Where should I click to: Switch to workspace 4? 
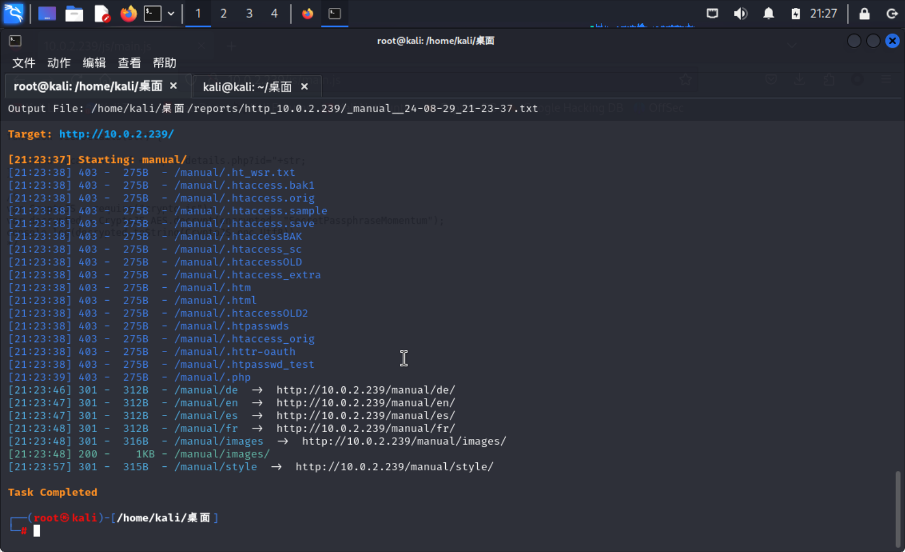[x=275, y=13]
